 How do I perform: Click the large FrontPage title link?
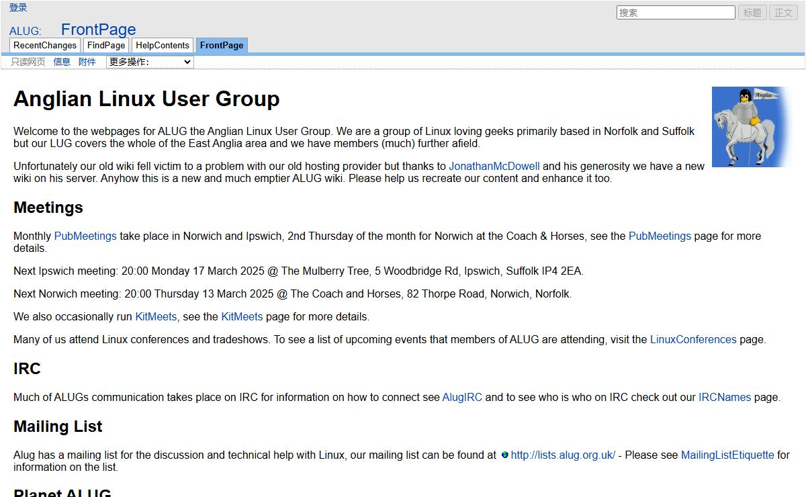(x=99, y=30)
